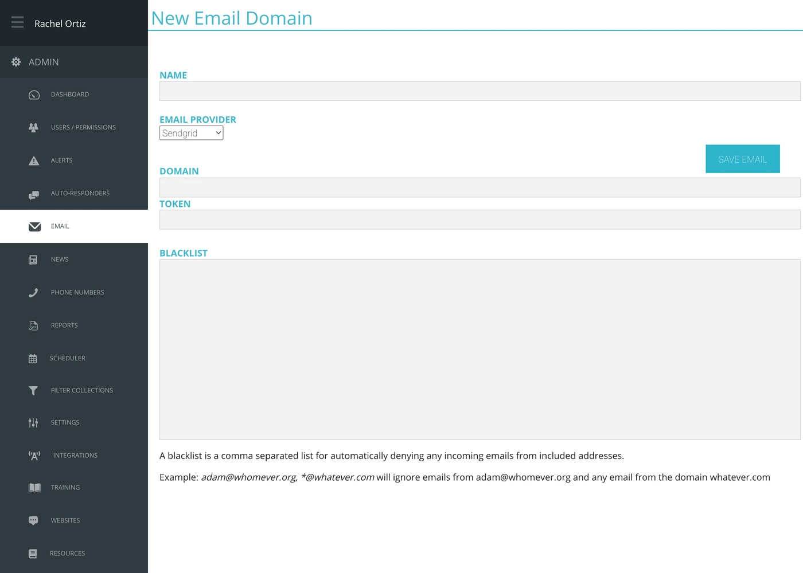803x573 pixels.
Task: Click the Alerts warning triangle icon
Action: coord(34,160)
